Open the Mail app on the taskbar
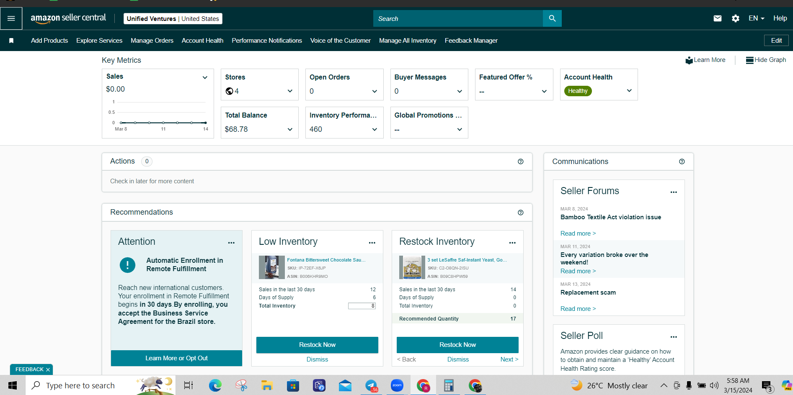Image resolution: width=793 pixels, height=395 pixels. tap(345, 385)
